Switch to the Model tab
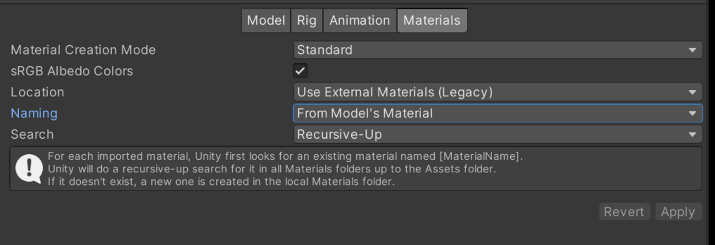715x245 pixels. pos(266,20)
